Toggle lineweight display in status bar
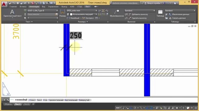Viewport: 199px width, 111px height. [x=157, y=108]
